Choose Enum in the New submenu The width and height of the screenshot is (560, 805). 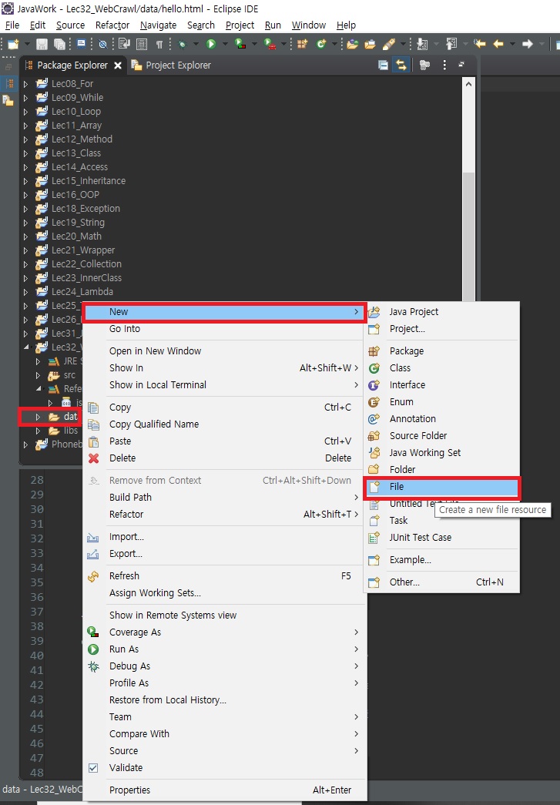pyautogui.click(x=442, y=401)
